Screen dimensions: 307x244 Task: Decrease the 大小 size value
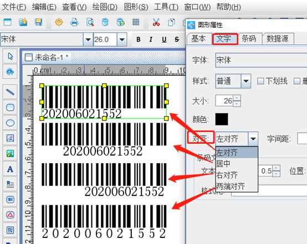point(237,103)
